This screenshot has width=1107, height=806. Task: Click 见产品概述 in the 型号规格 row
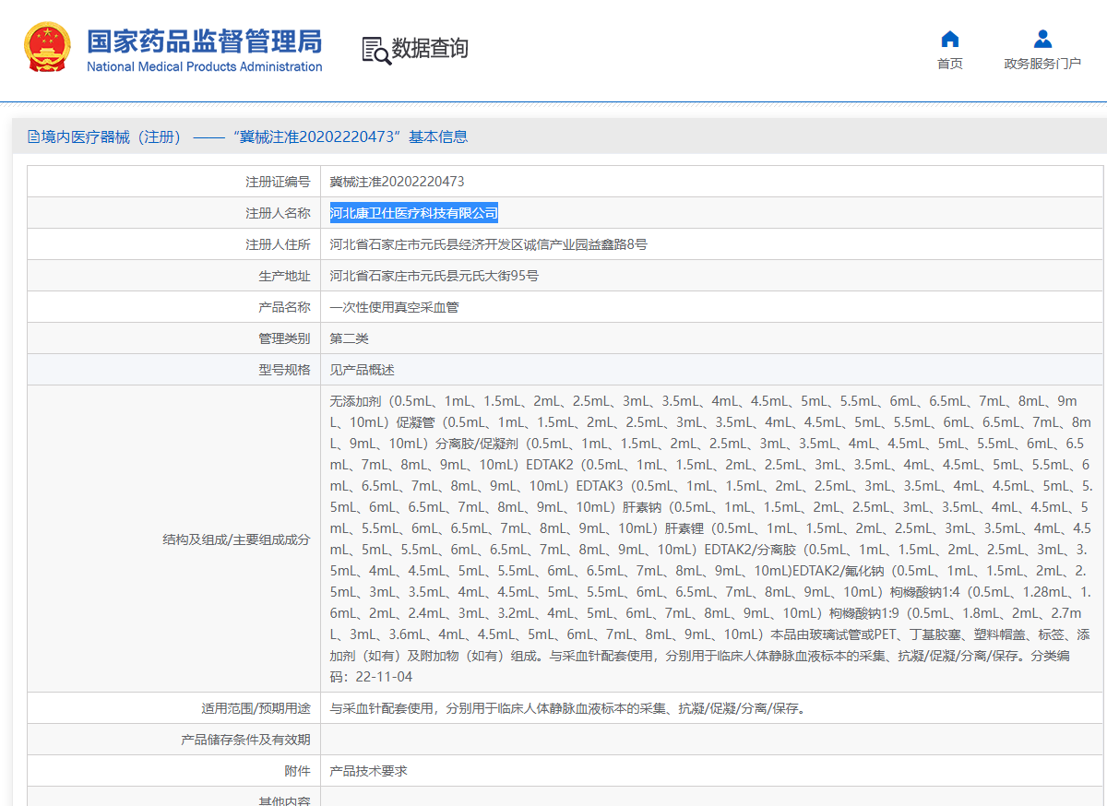click(x=362, y=370)
